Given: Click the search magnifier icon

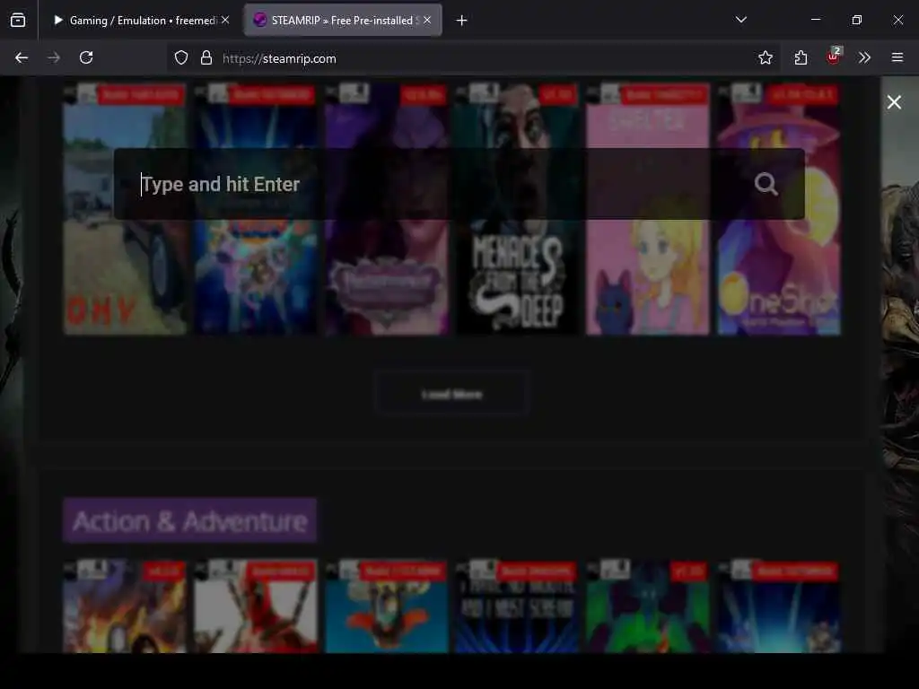Looking at the screenshot, I should [x=766, y=184].
